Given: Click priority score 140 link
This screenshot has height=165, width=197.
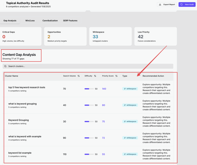Looking at the screenshot, I should click(104, 89).
